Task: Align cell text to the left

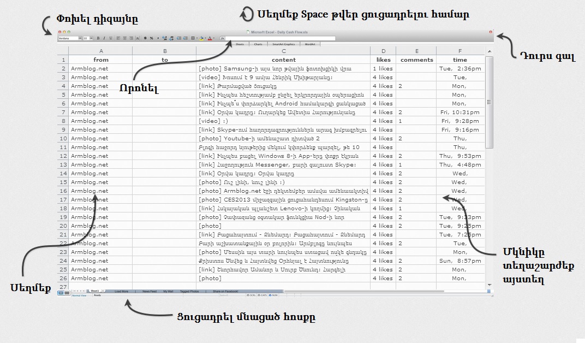Action: coord(118,38)
